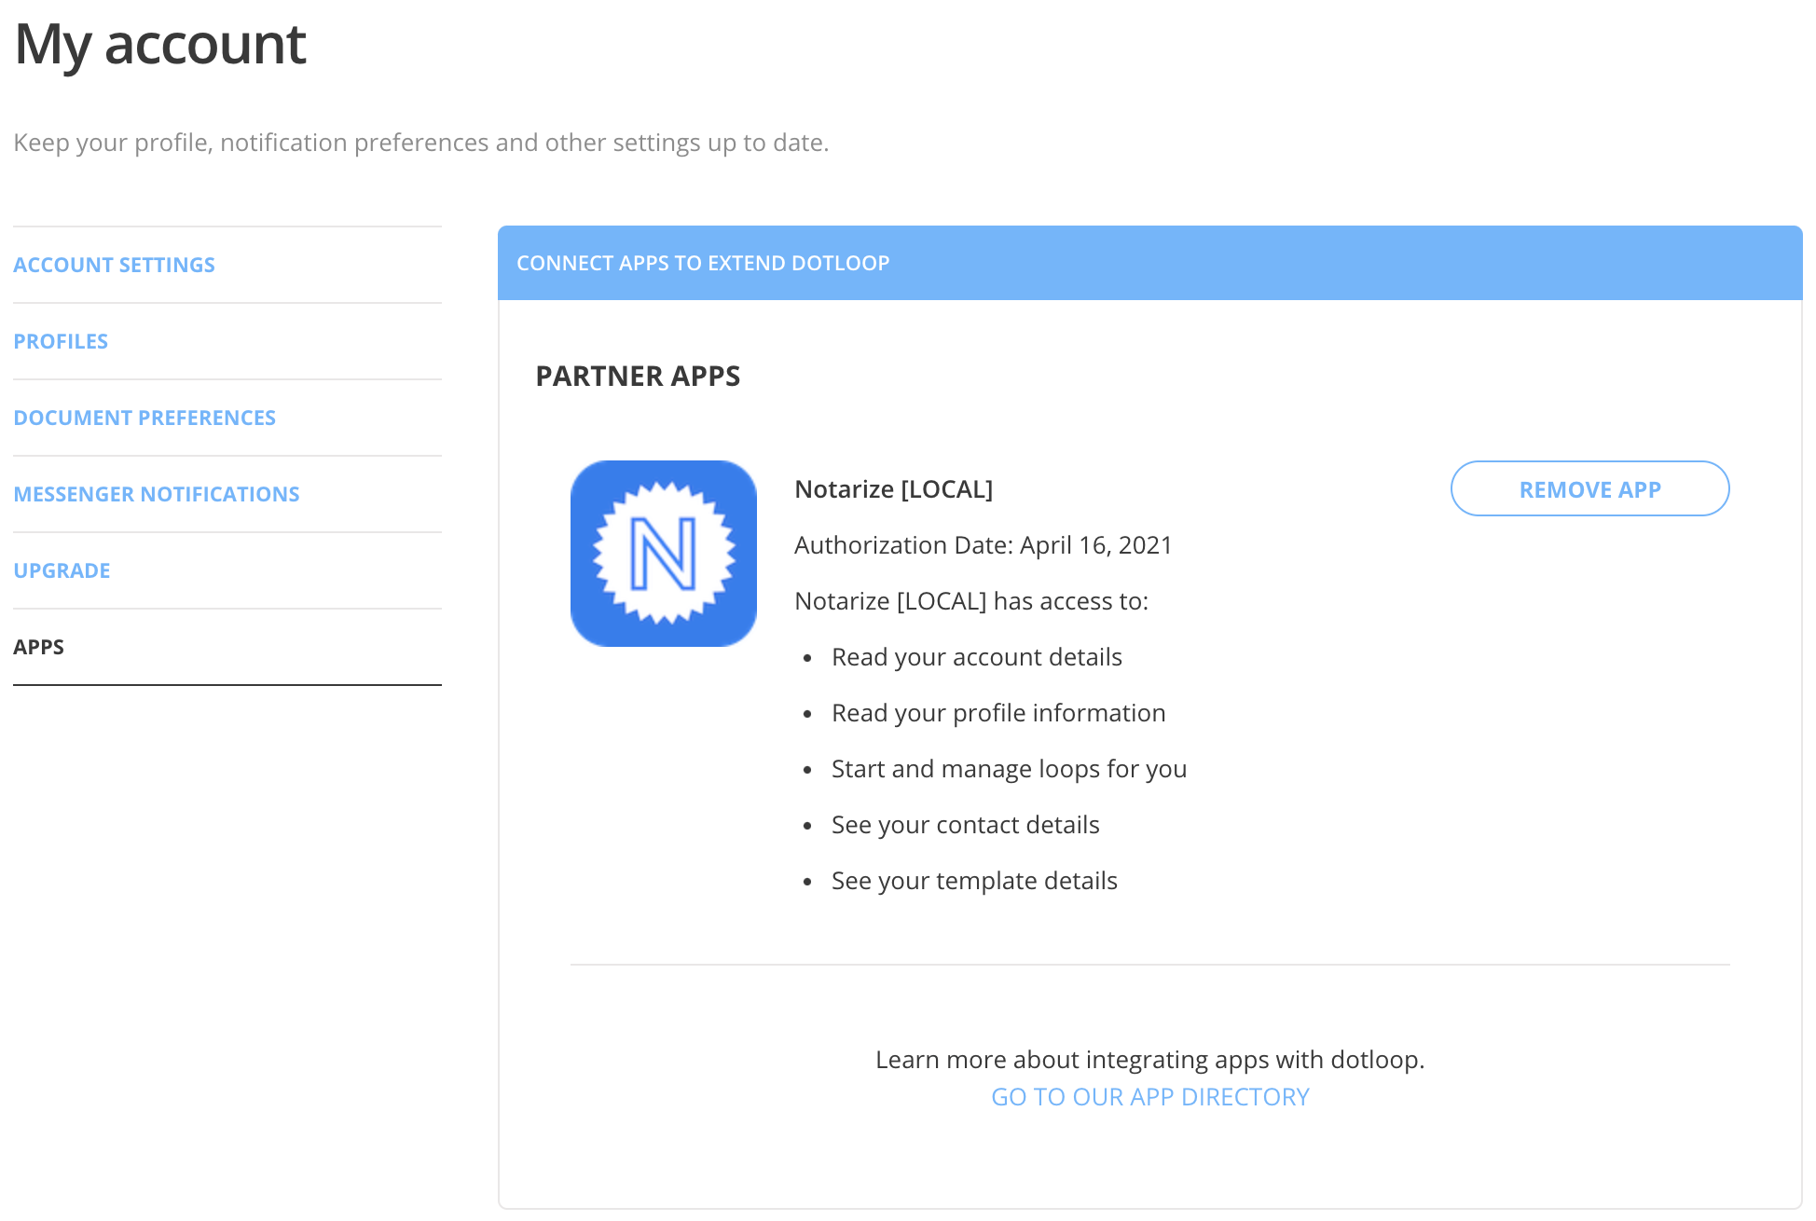Click 'Start and manage loops for you'
The width and height of the screenshot is (1816, 1221).
(x=1009, y=769)
